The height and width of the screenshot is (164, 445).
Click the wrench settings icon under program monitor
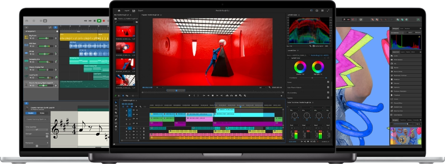[x=270, y=87]
